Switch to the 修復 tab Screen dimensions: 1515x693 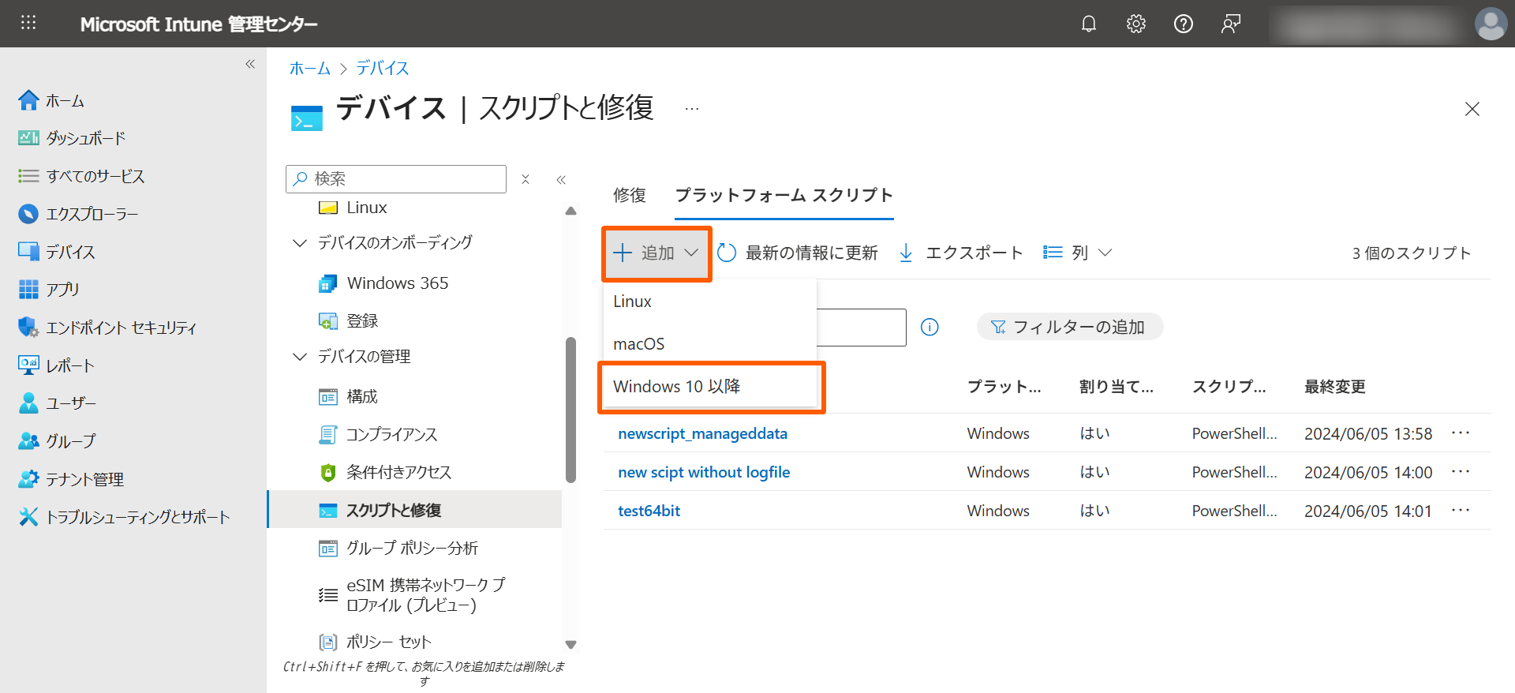pyautogui.click(x=630, y=195)
